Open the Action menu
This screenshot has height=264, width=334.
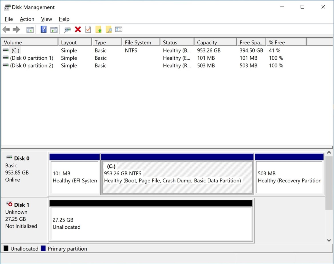pyautogui.click(x=27, y=19)
